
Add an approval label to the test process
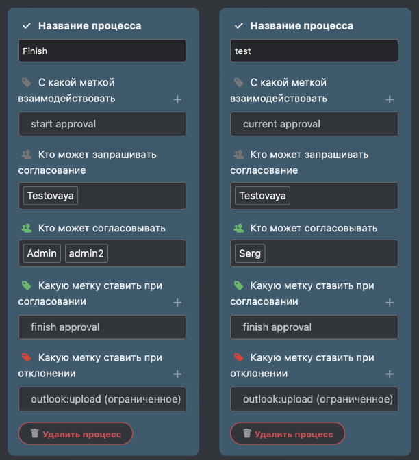point(390,303)
